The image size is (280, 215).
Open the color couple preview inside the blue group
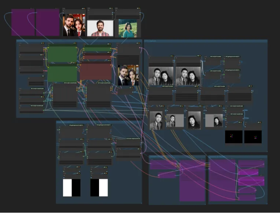click(128, 75)
